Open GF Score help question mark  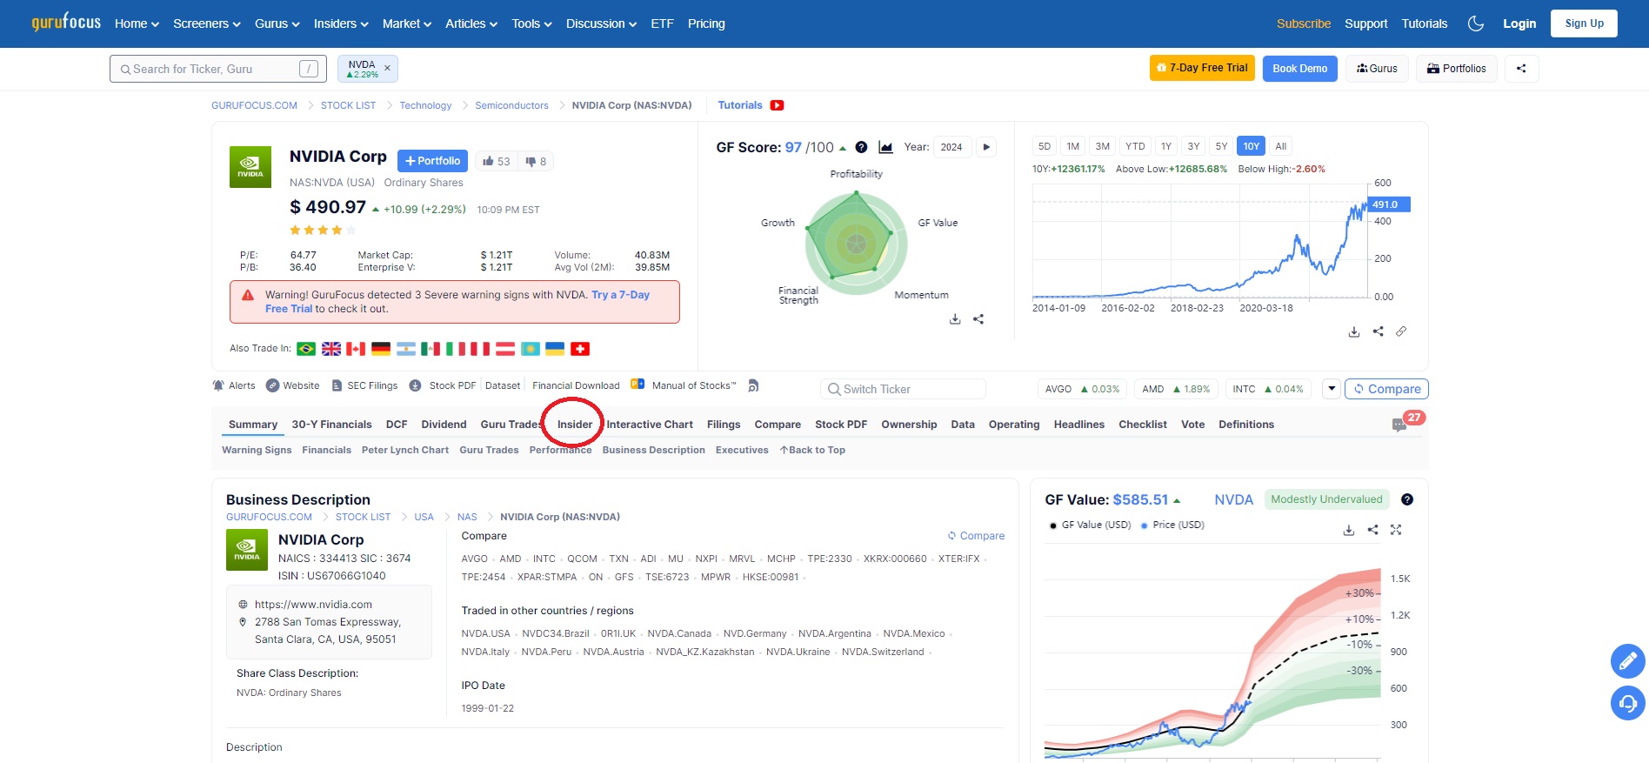click(x=861, y=147)
